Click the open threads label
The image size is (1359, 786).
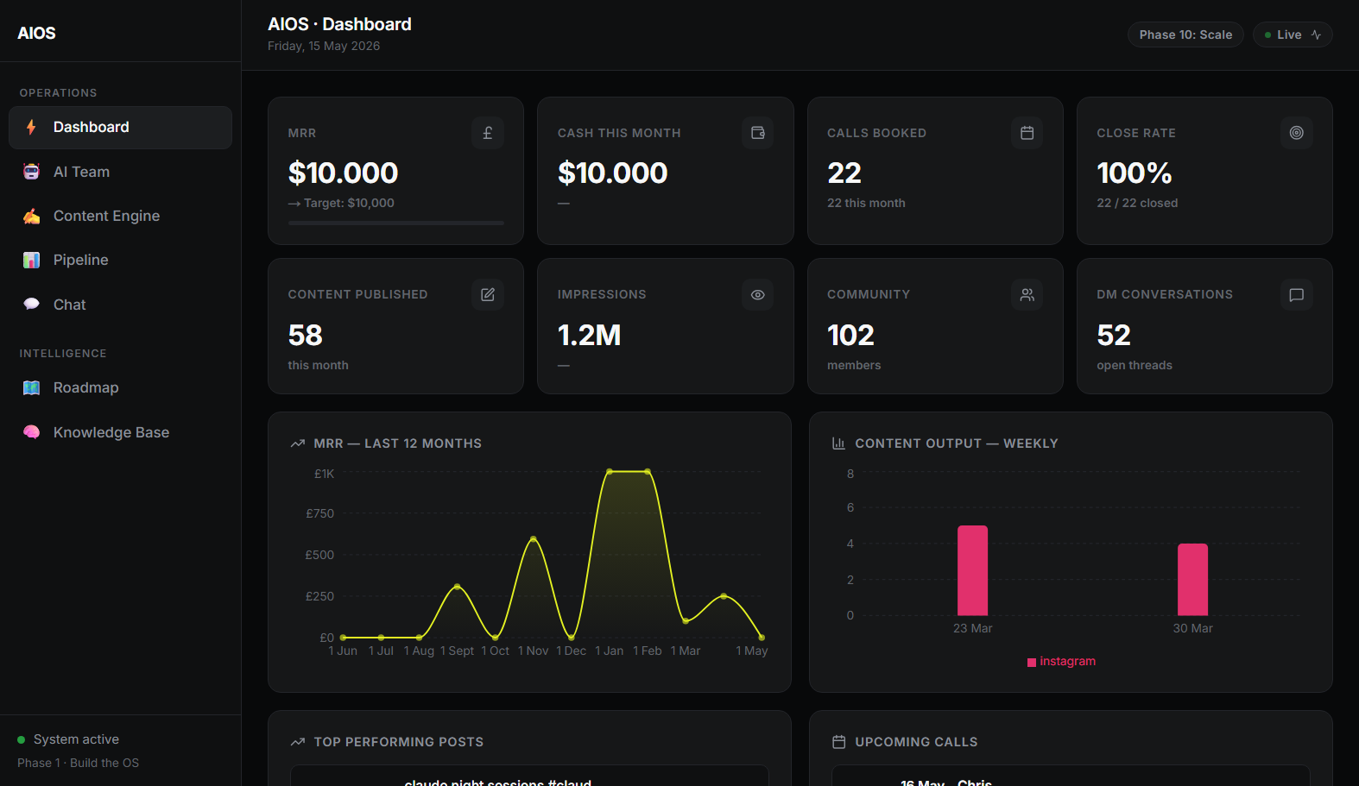coord(1135,365)
